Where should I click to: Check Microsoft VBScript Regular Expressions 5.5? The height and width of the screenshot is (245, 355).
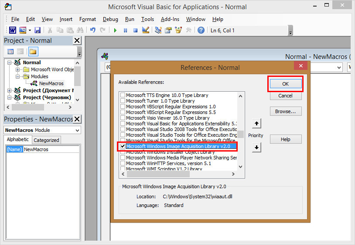123,112
